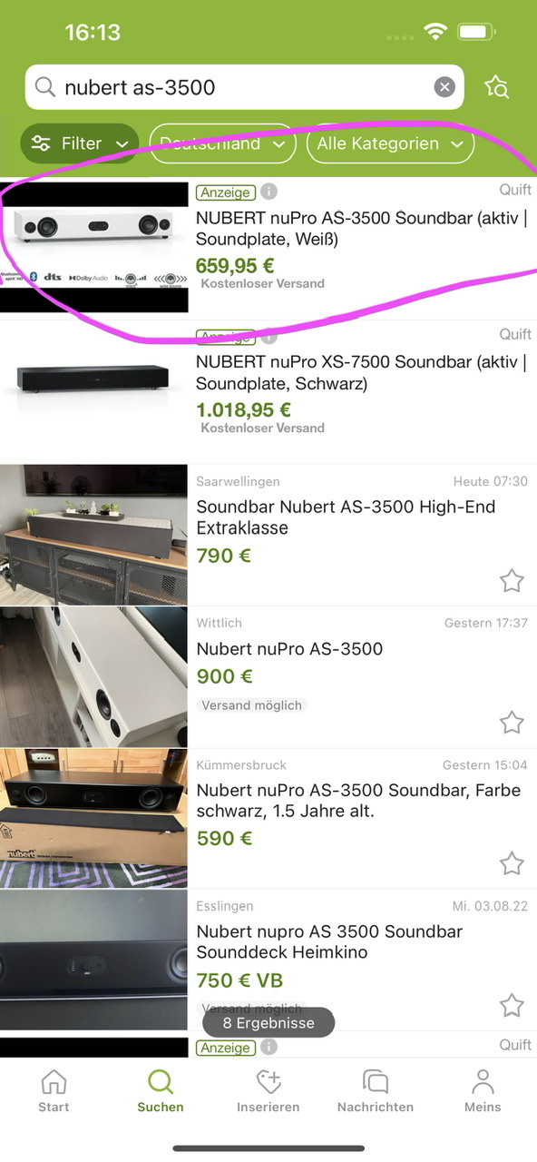Tap the info icon beside the first Anzeige label

(268, 192)
